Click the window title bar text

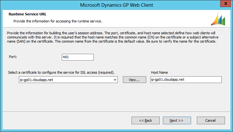[116, 5]
